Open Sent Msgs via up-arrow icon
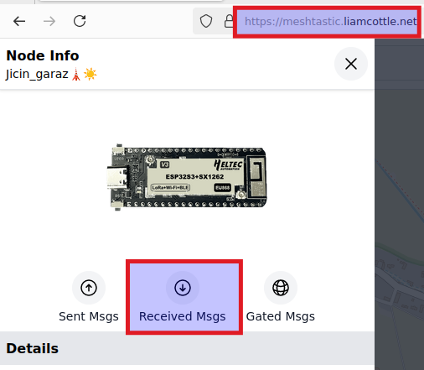This screenshot has height=370, width=424. [x=89, y=288]
